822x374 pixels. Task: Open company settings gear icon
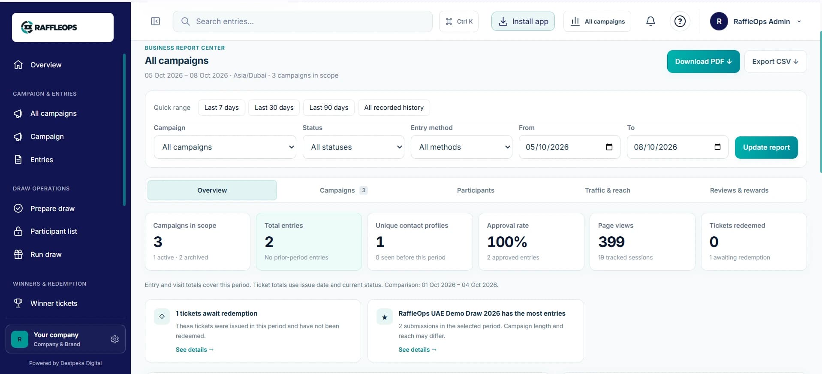pos(114,339)
